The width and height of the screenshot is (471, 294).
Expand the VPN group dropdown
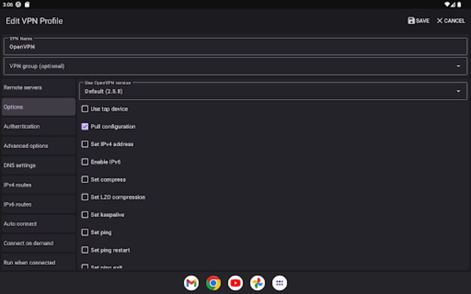235,66
